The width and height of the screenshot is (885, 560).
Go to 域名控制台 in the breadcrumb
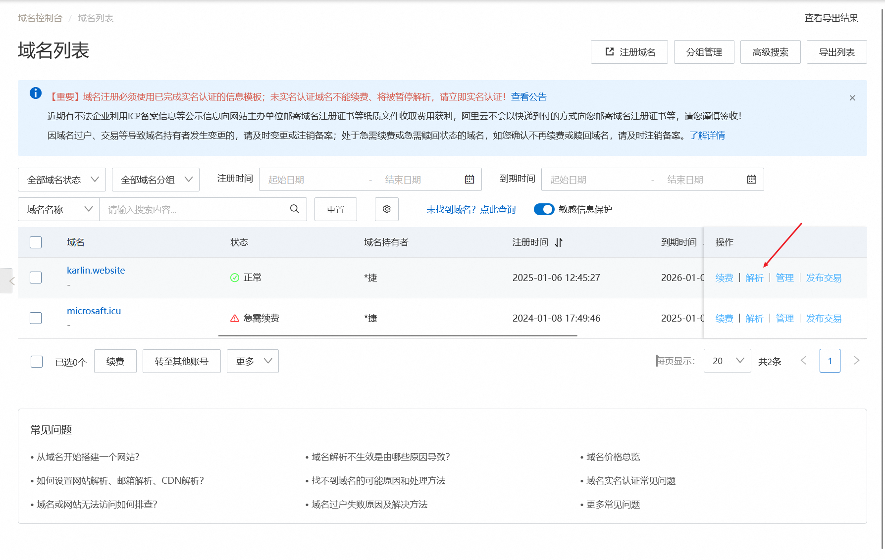coord(40,18)
